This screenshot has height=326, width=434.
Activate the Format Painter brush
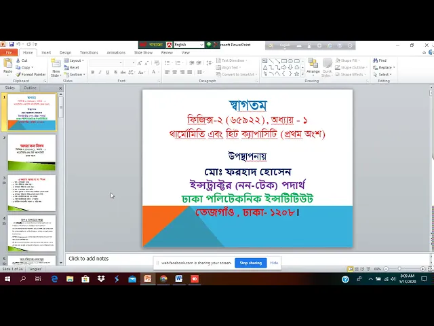31,74
